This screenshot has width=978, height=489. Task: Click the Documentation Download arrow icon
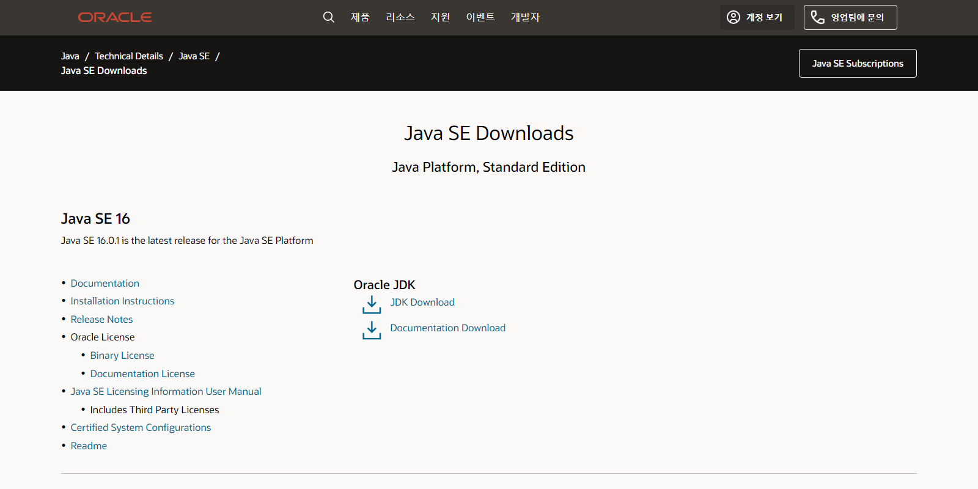click(x=372, y=330)
